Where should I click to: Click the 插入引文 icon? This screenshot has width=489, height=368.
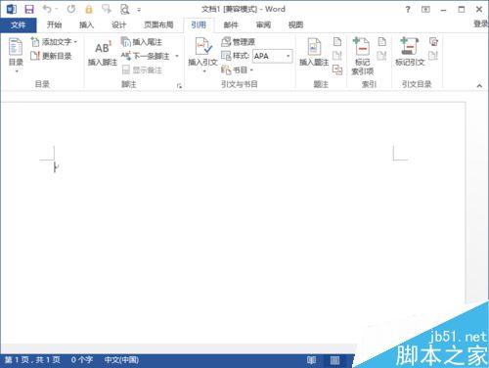coord(202,54)
